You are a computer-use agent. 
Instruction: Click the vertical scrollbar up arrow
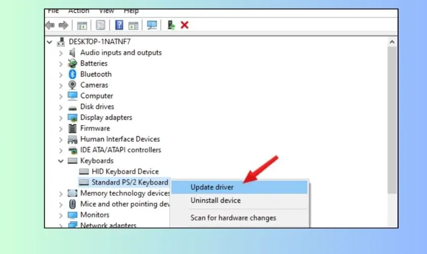pyautogui.click(x=392, y=42)
